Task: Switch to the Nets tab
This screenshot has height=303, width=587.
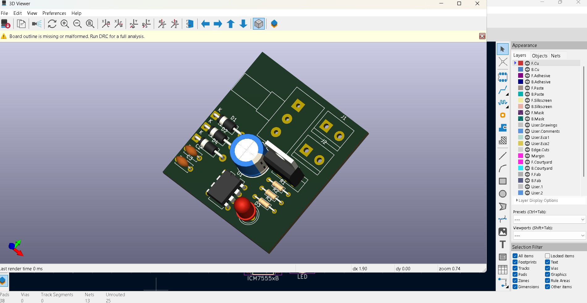Action: coord(556,56)
